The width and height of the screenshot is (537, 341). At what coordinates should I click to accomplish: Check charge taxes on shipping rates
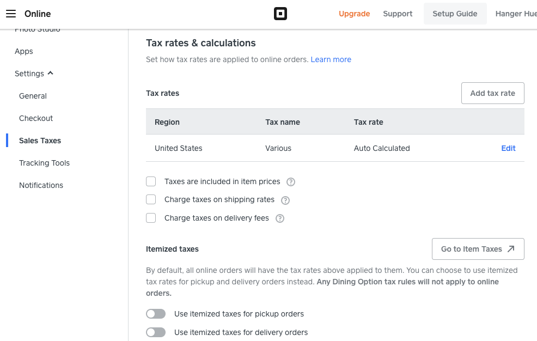151,199
